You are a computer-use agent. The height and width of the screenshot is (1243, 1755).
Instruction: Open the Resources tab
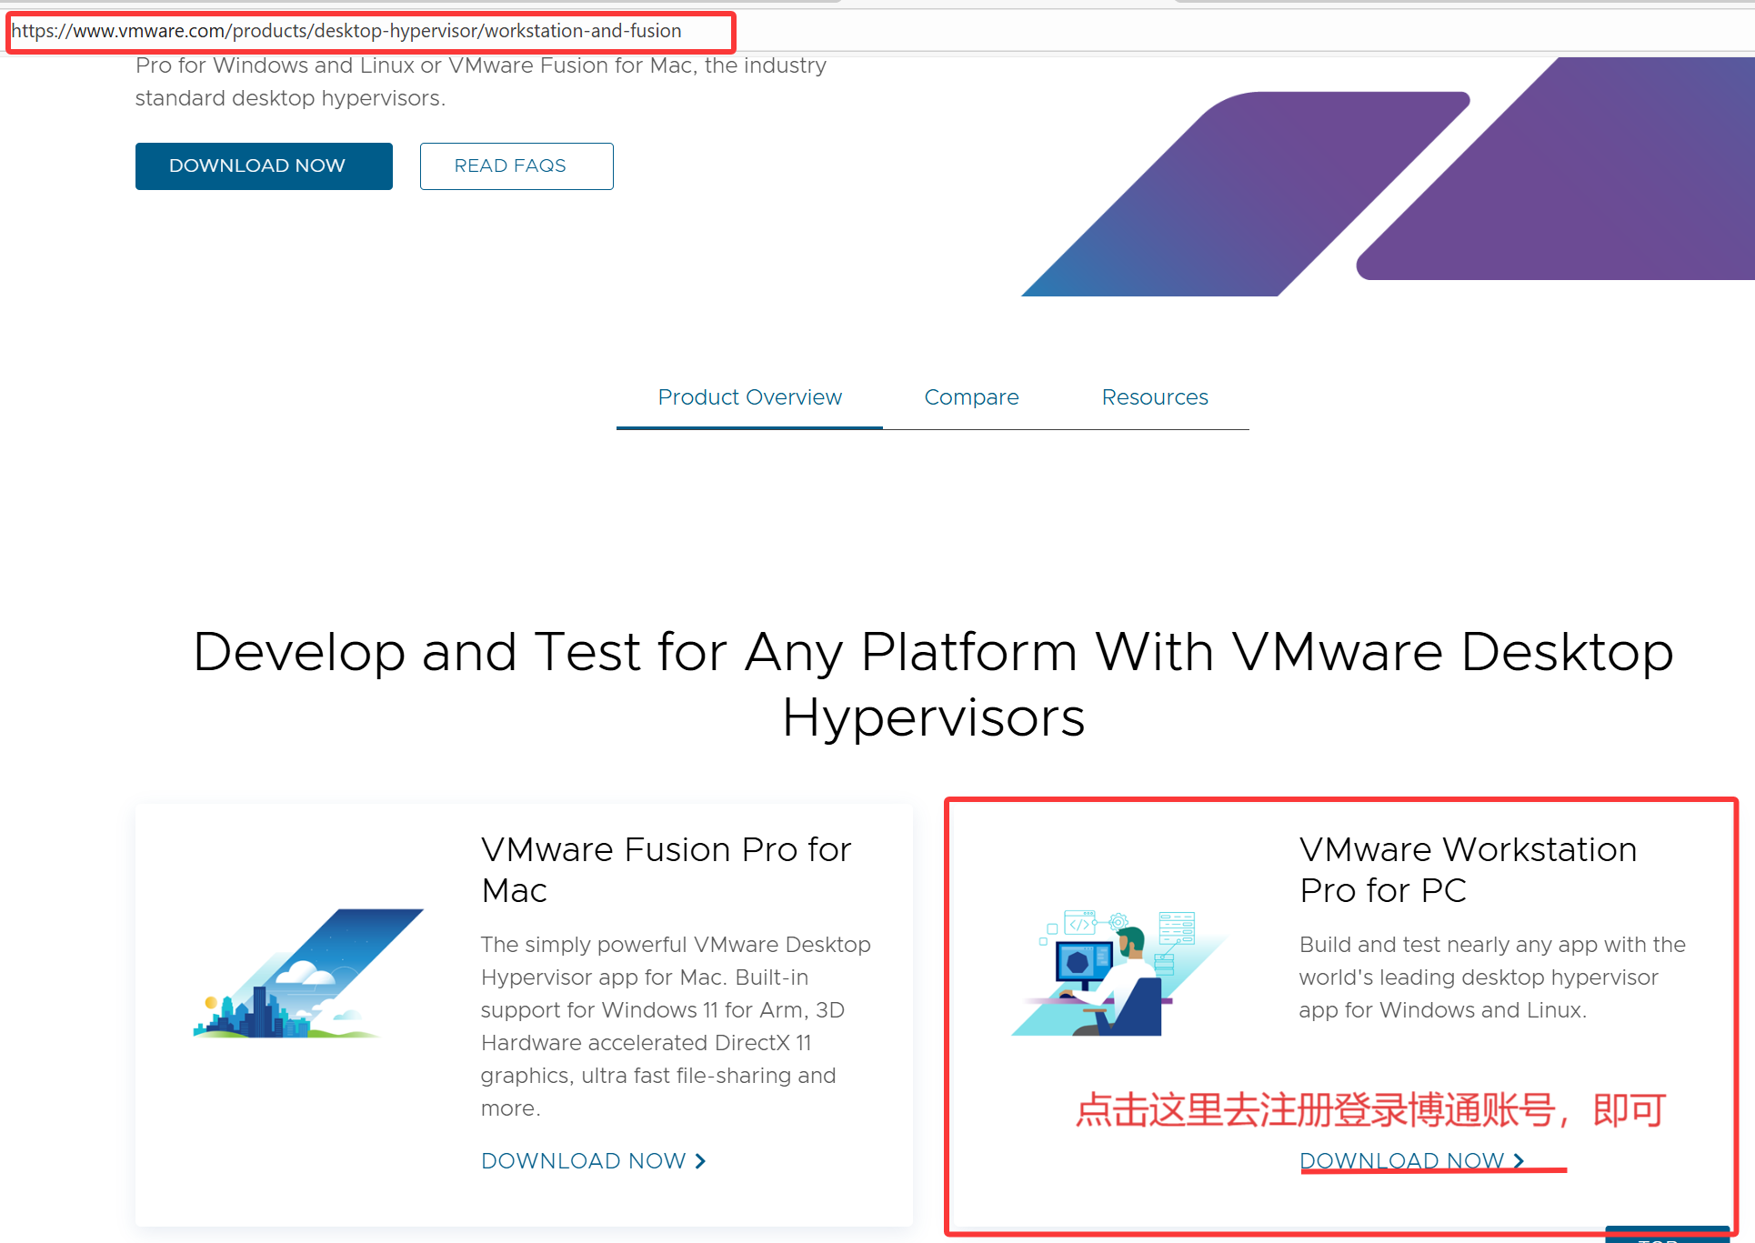point(1154,397)
